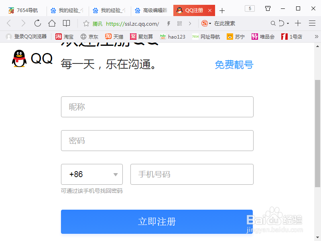Open the home page icon
Image resolution: width=321 pixels, height=241 pixels.
tap(52, 23)
